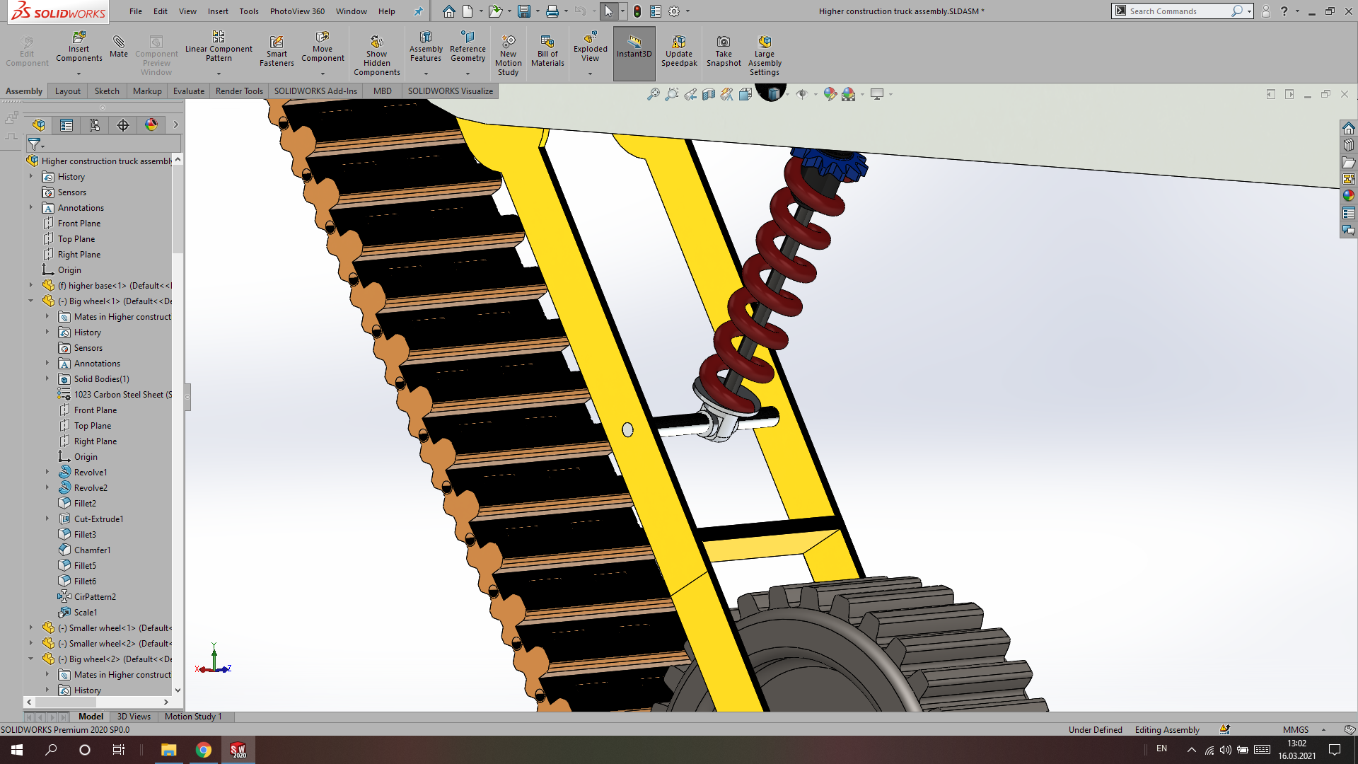The image size is (1358, 764).
Task: Open the FeatureManager design tree tab
Action: [x=38, y=125]
